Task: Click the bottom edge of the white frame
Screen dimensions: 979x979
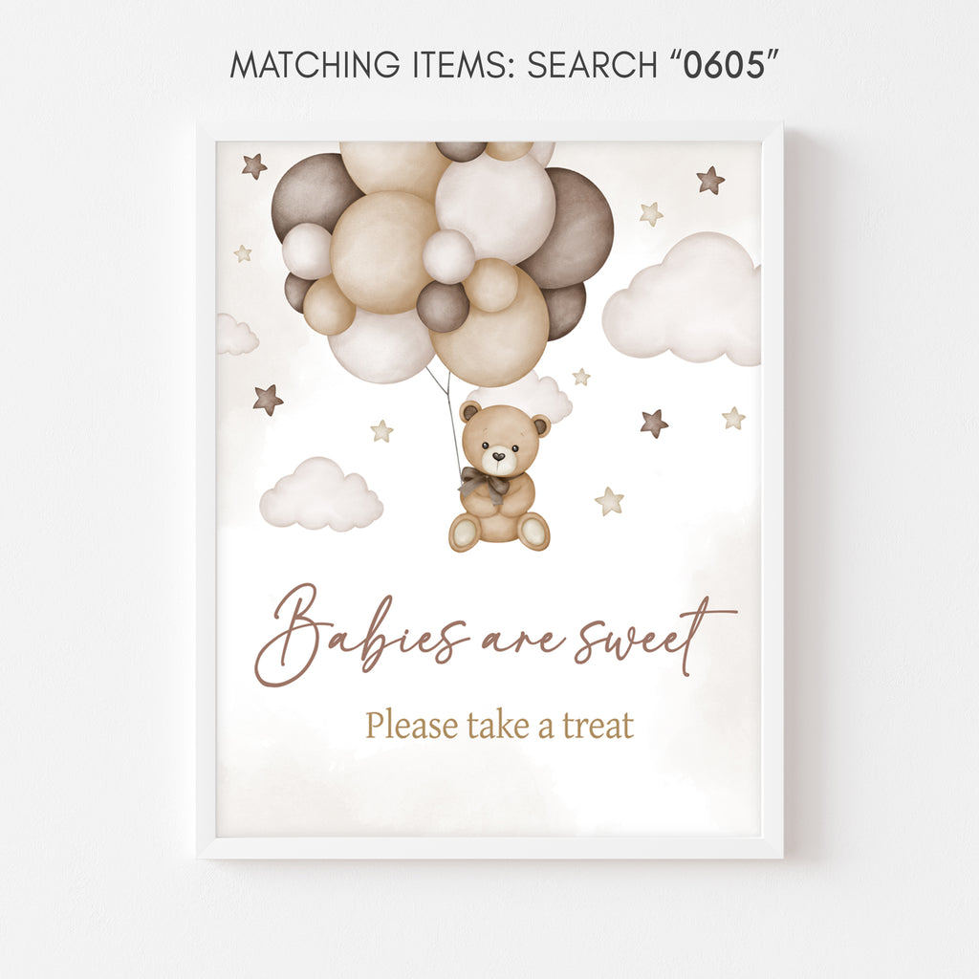Action: (489, 848)
